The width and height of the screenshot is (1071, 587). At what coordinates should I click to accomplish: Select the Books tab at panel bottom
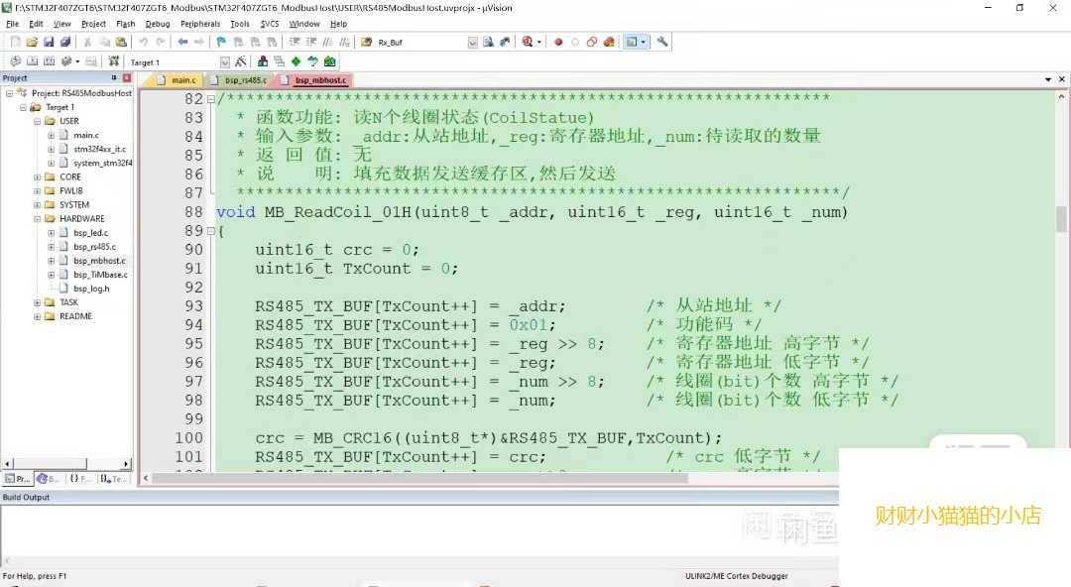pos(49,478)
